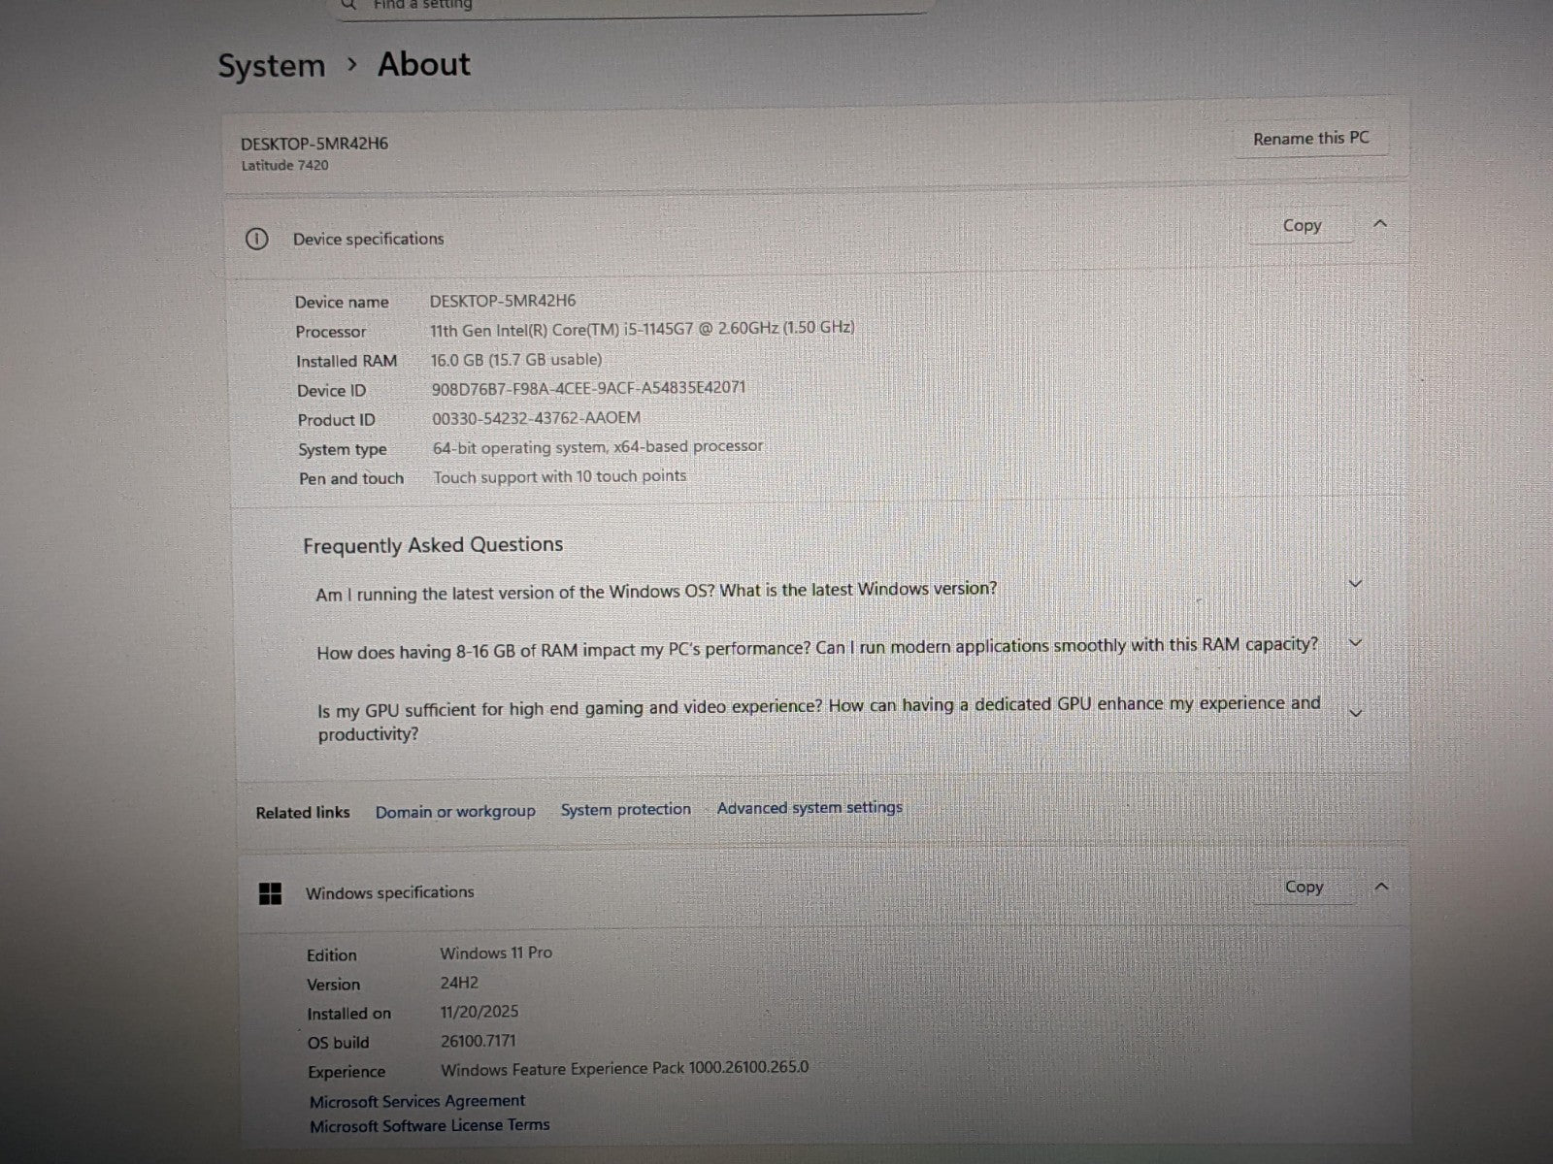Open the System protection link

pyautogui.click(x=626, y=810)
